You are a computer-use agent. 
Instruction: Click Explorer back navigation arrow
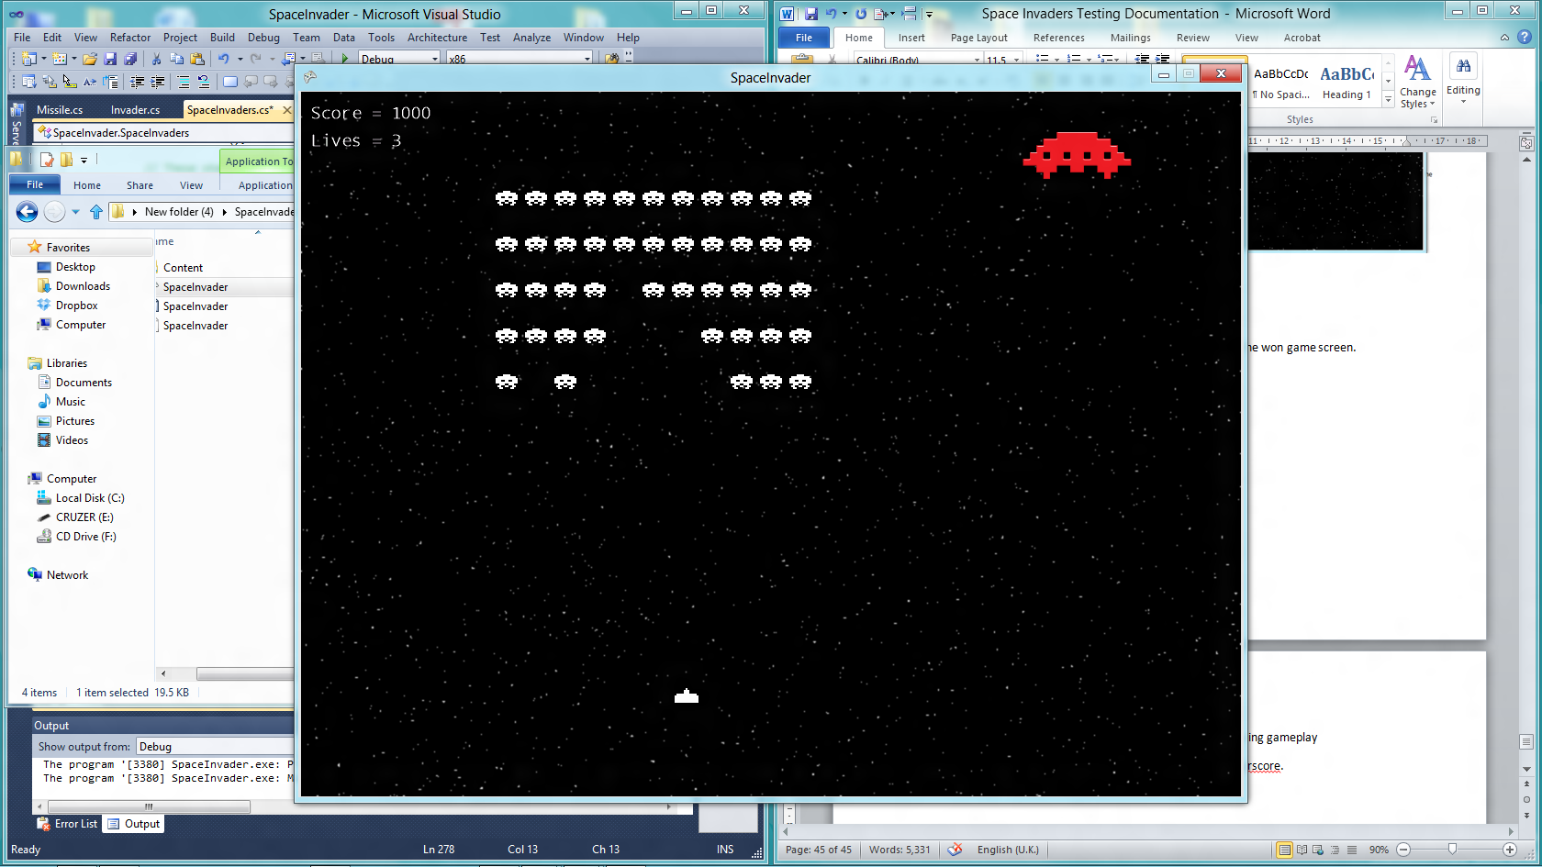click(x=28, y=212)
